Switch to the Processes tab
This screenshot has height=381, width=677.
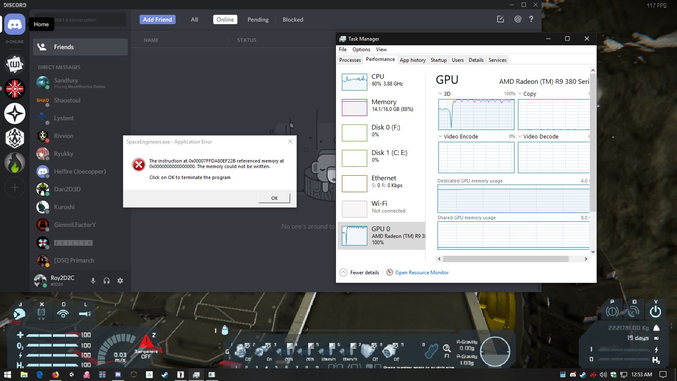coord(350,60)
